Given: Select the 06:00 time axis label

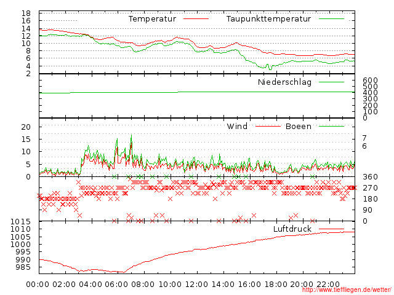Looking at the screenshot, I should click(x=116, y=285).
